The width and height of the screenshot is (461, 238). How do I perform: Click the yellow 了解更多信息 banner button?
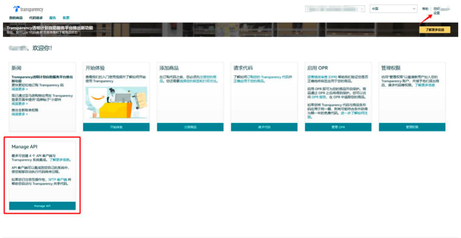pyautogui.click(x=434, y=30)
